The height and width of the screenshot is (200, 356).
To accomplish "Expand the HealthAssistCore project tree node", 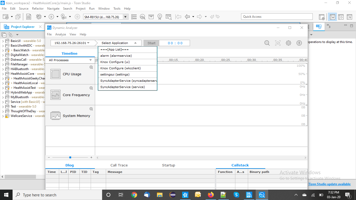I will [3, 74].
